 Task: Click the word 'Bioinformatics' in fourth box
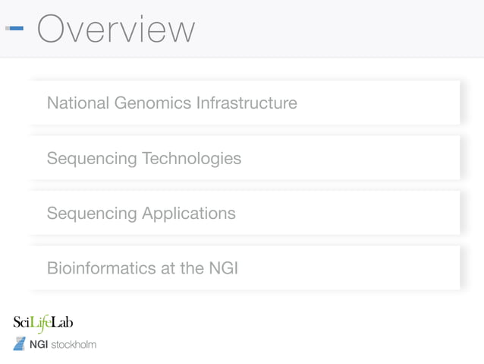[x=96, y=268]
